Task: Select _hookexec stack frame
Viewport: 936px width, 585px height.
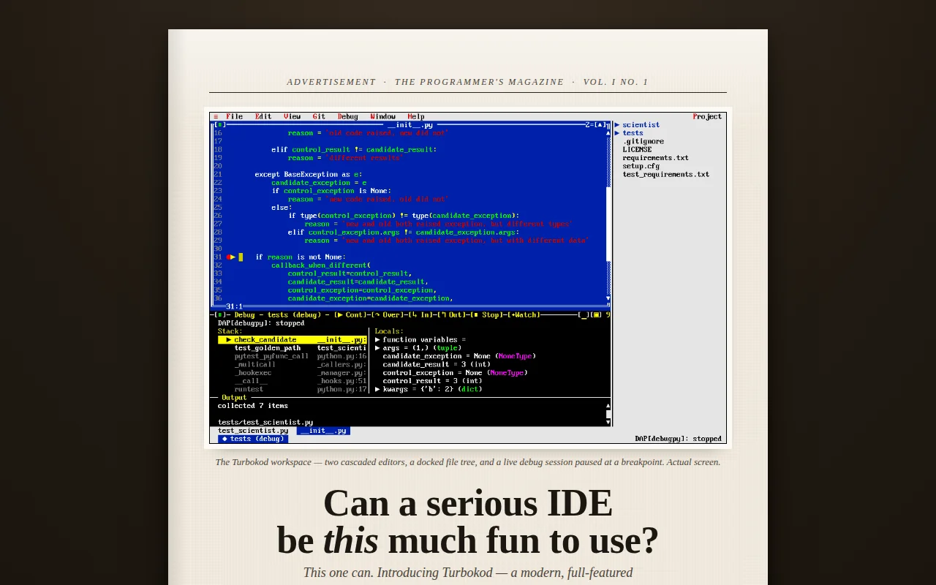Action: point(292,372)
